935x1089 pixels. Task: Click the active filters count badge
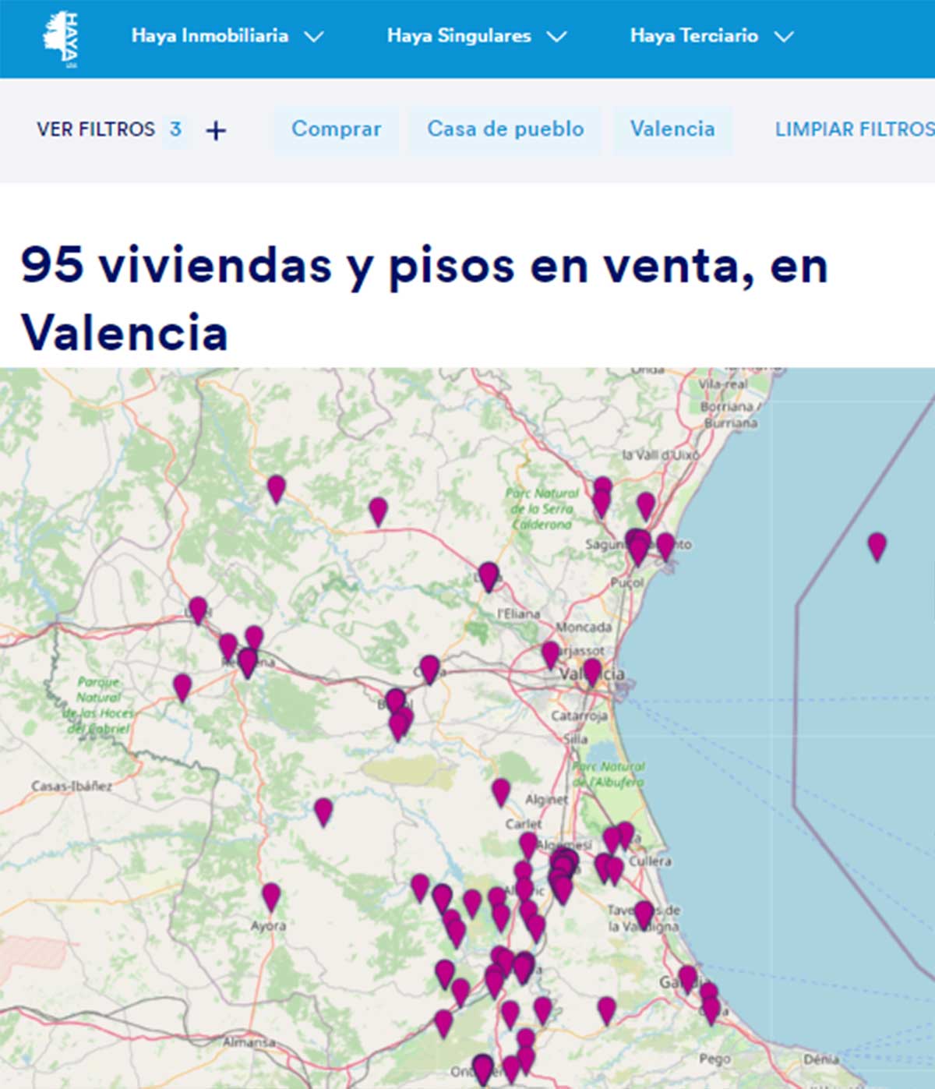(176, 129)
